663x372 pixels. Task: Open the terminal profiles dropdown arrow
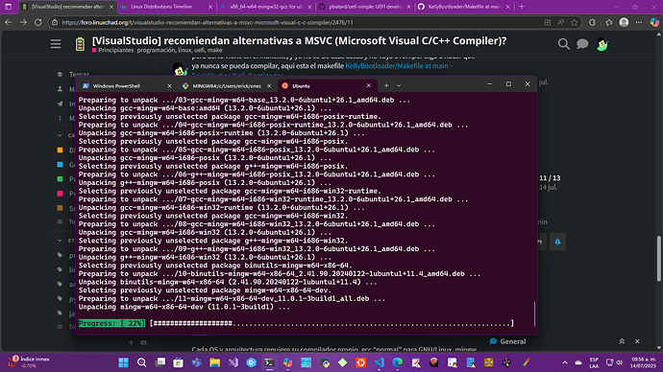[399, 85]
